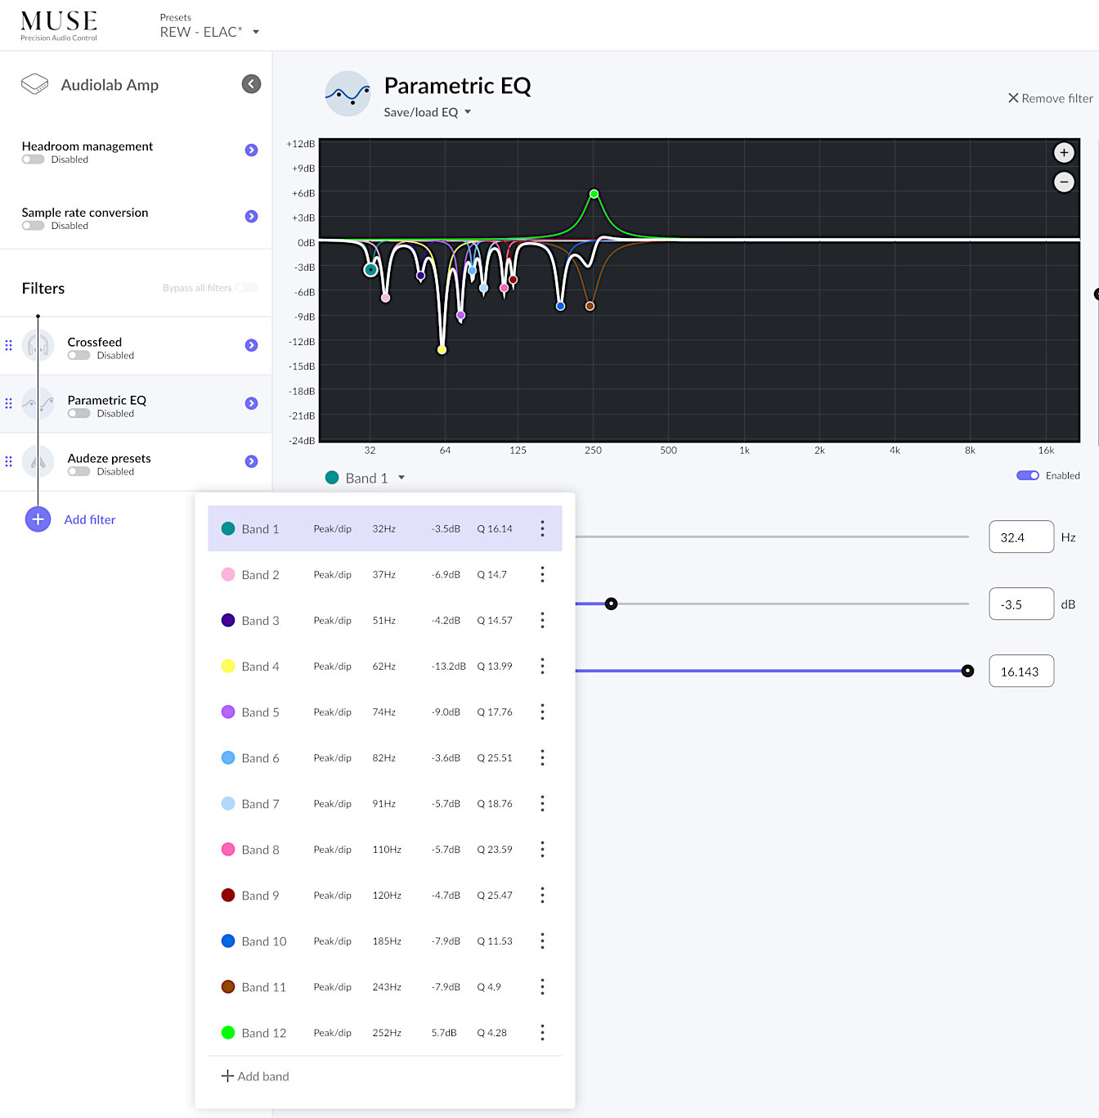Open Band 5 three-dot options menu
This screenshot has height=1118, width=1099.
coord(542,712)
